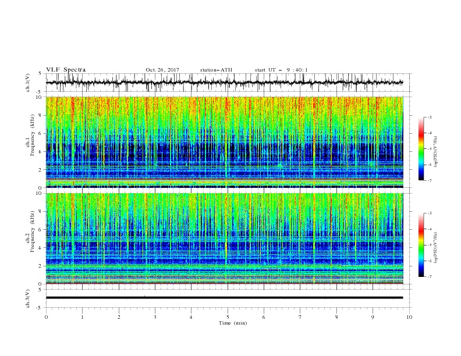Click the ch.1 voltage waveform trace panel
The height and width of the screenshot is (356, 461).
pos(228,83)
